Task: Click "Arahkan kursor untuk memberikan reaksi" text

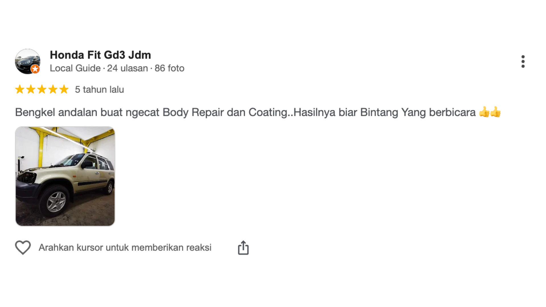Action: pyautogui.click(x=125, y=248)
